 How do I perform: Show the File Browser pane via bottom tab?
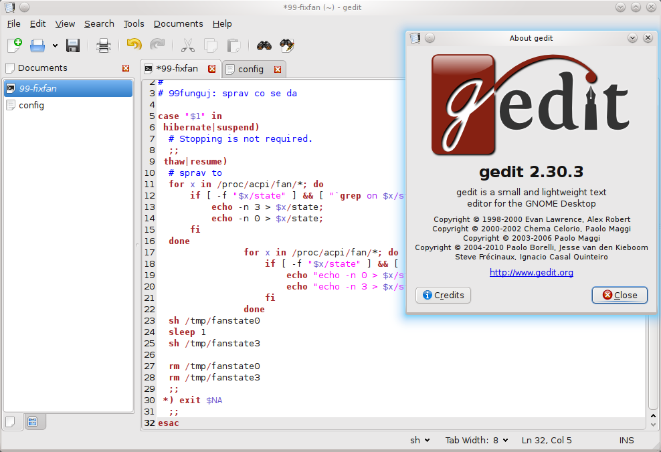33,422
